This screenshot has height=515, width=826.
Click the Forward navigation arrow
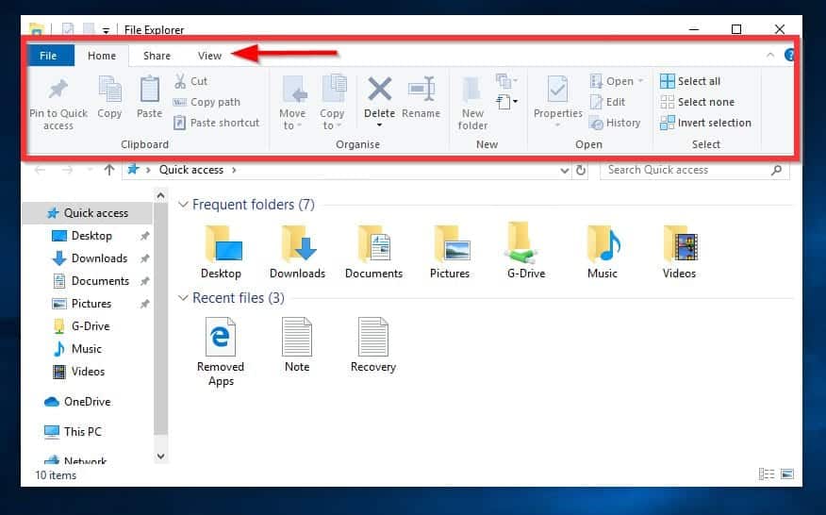68,170
